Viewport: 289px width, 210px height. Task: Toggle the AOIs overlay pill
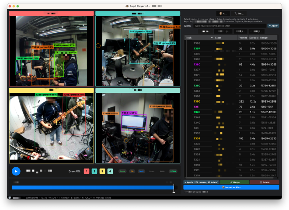pyautogui.click(x=162, y=171)
